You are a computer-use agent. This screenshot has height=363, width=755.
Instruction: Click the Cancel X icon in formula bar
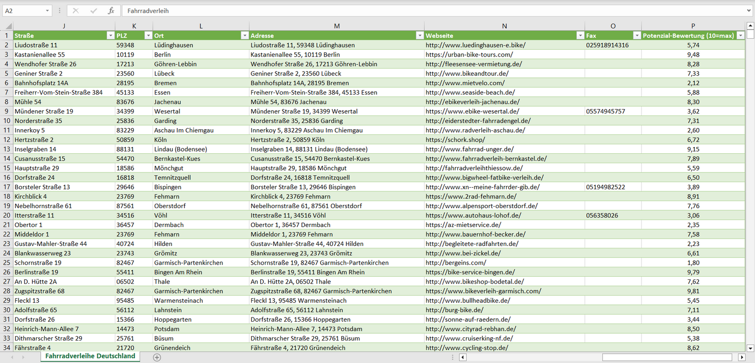click(x=76, y=10)
